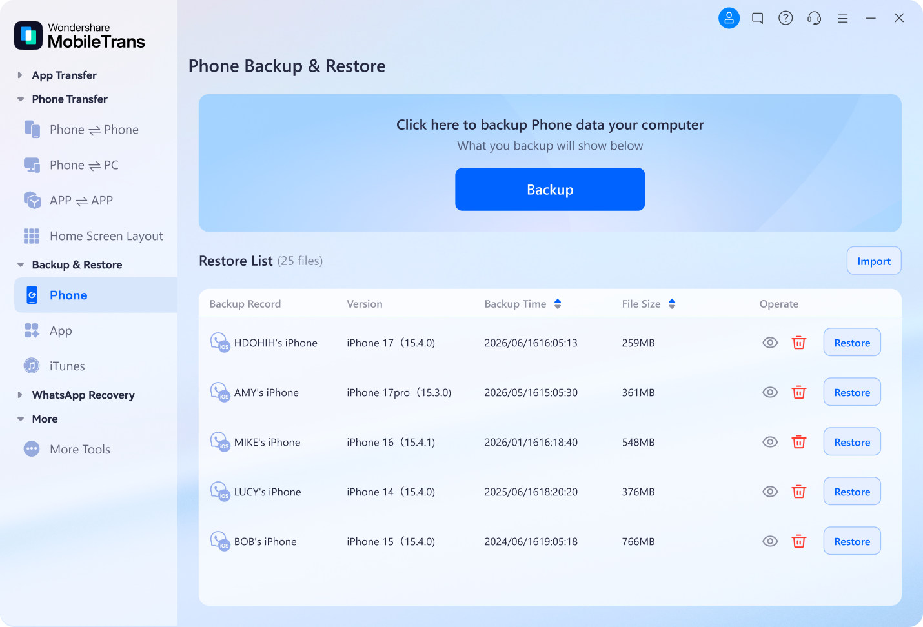Click the Version column header
Screen dimensions: 923x627
[x=365, y=304]
